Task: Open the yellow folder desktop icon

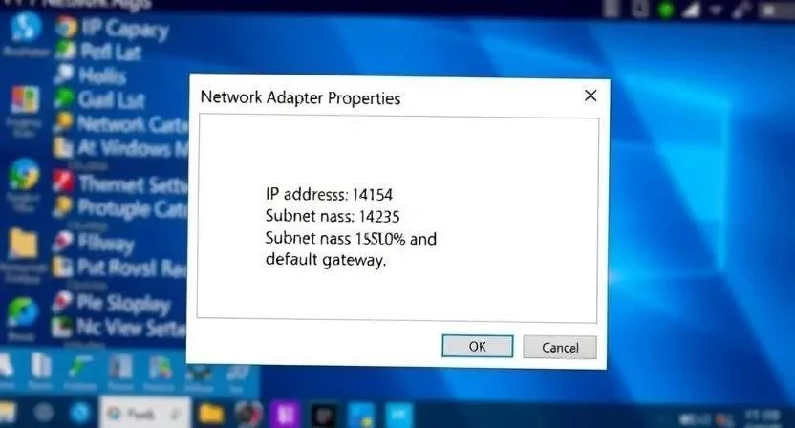Action: 22,243
